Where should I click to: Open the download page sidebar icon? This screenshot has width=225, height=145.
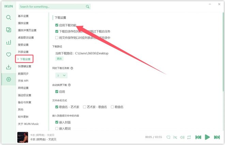click(x=9, y=67)
